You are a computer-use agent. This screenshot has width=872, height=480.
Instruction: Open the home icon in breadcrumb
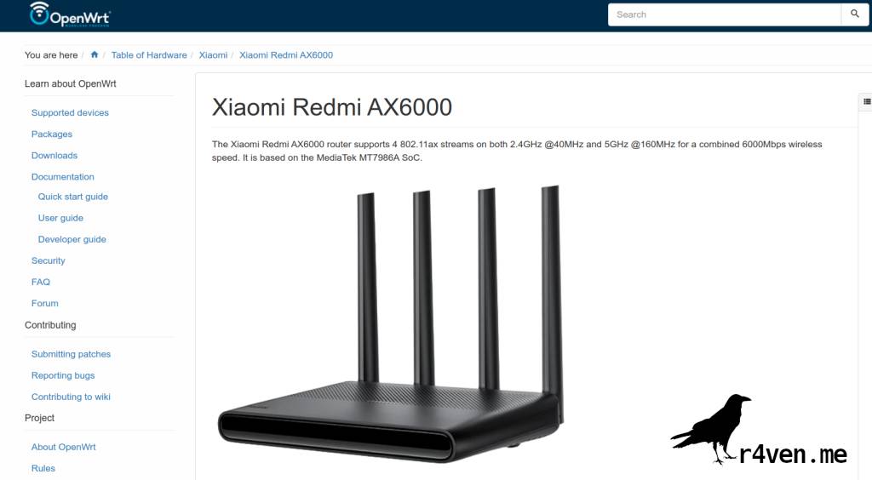pyautogui.click(x=95, y=55)
